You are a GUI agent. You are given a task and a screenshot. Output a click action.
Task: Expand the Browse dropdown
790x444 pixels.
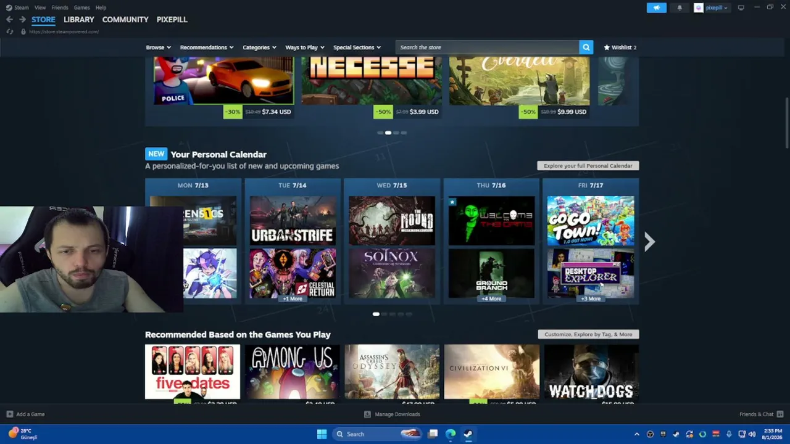pos(157,47)
